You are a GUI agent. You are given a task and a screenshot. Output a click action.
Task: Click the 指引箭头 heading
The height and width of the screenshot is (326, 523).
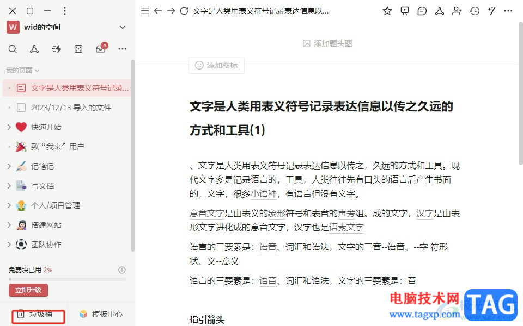pyautogui.click(x=207, y=319)
